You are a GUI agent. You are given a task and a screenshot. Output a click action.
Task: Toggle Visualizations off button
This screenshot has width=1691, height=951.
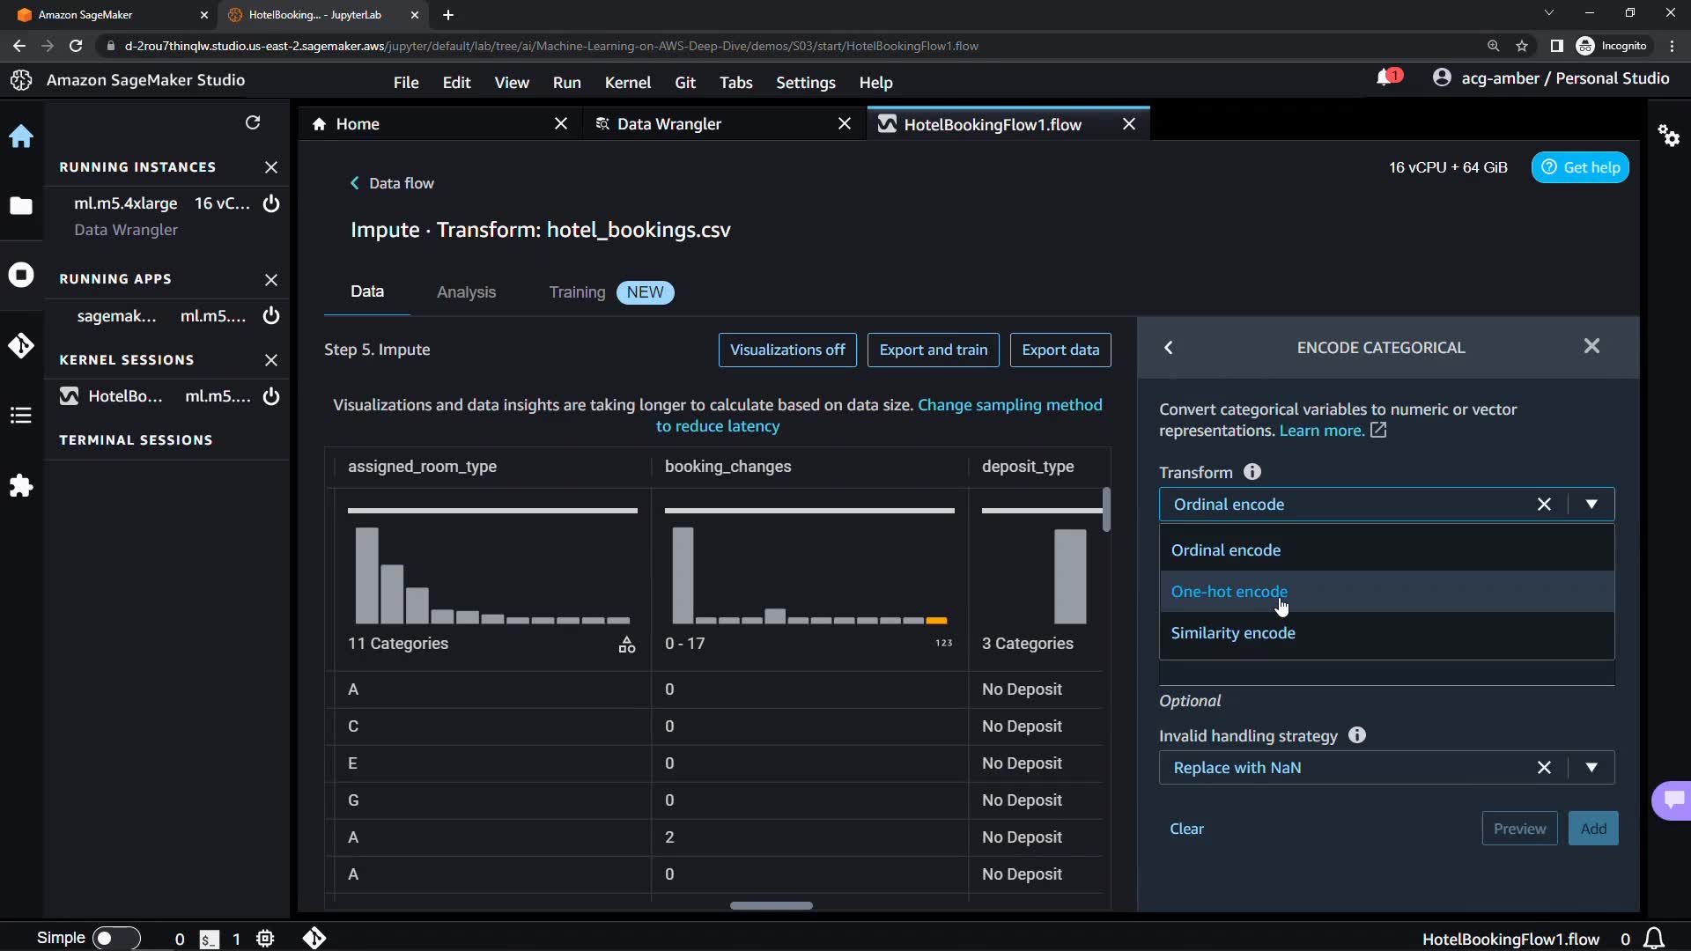click(787, 350)
